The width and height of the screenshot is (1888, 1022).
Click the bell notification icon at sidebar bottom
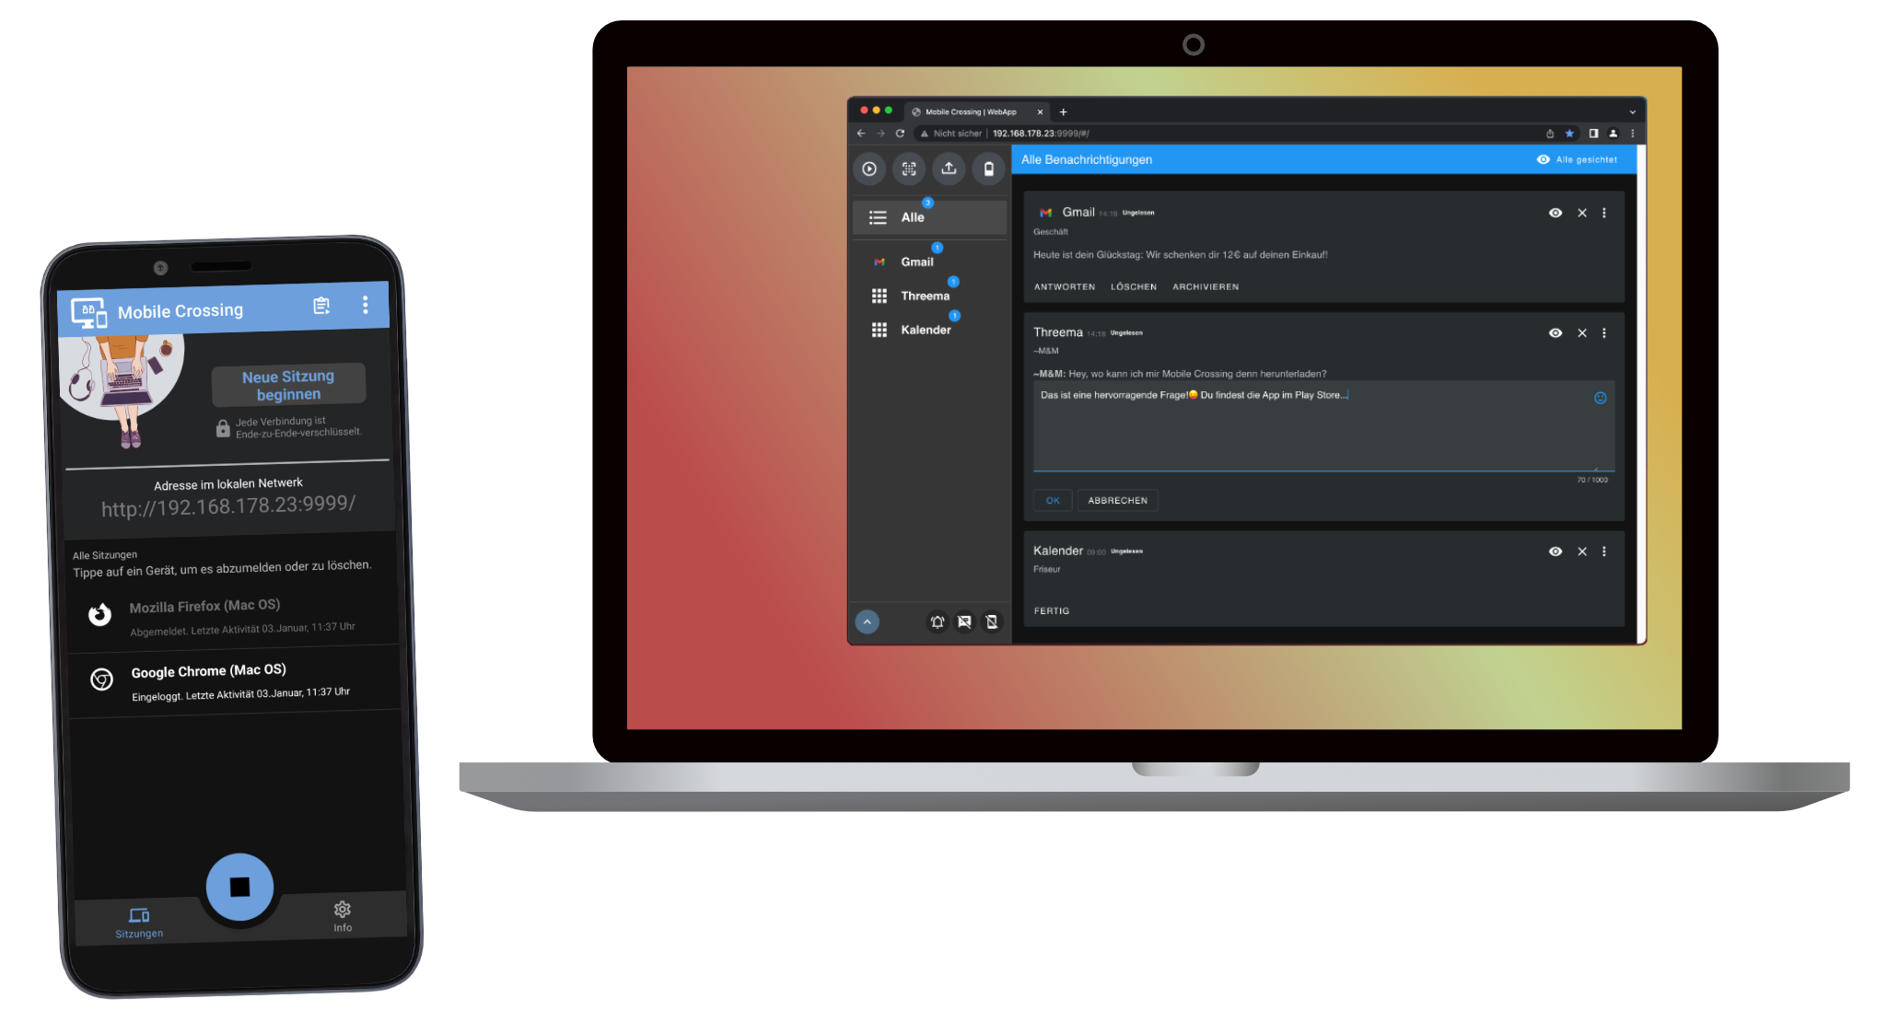(x=937, y=621)
